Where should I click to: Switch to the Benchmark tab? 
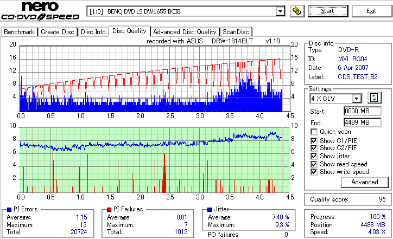[x=19, y=32]
